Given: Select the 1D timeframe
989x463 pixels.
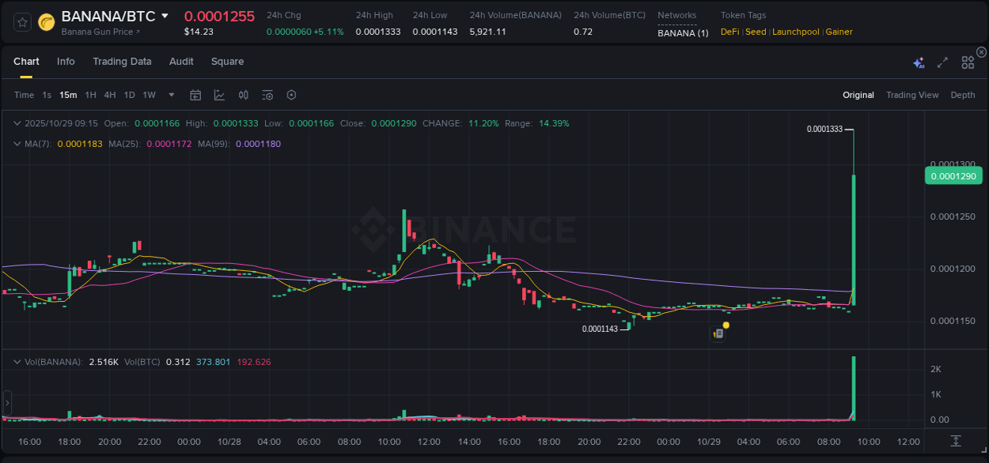Looking at the screenshot, I should (129, 95).
